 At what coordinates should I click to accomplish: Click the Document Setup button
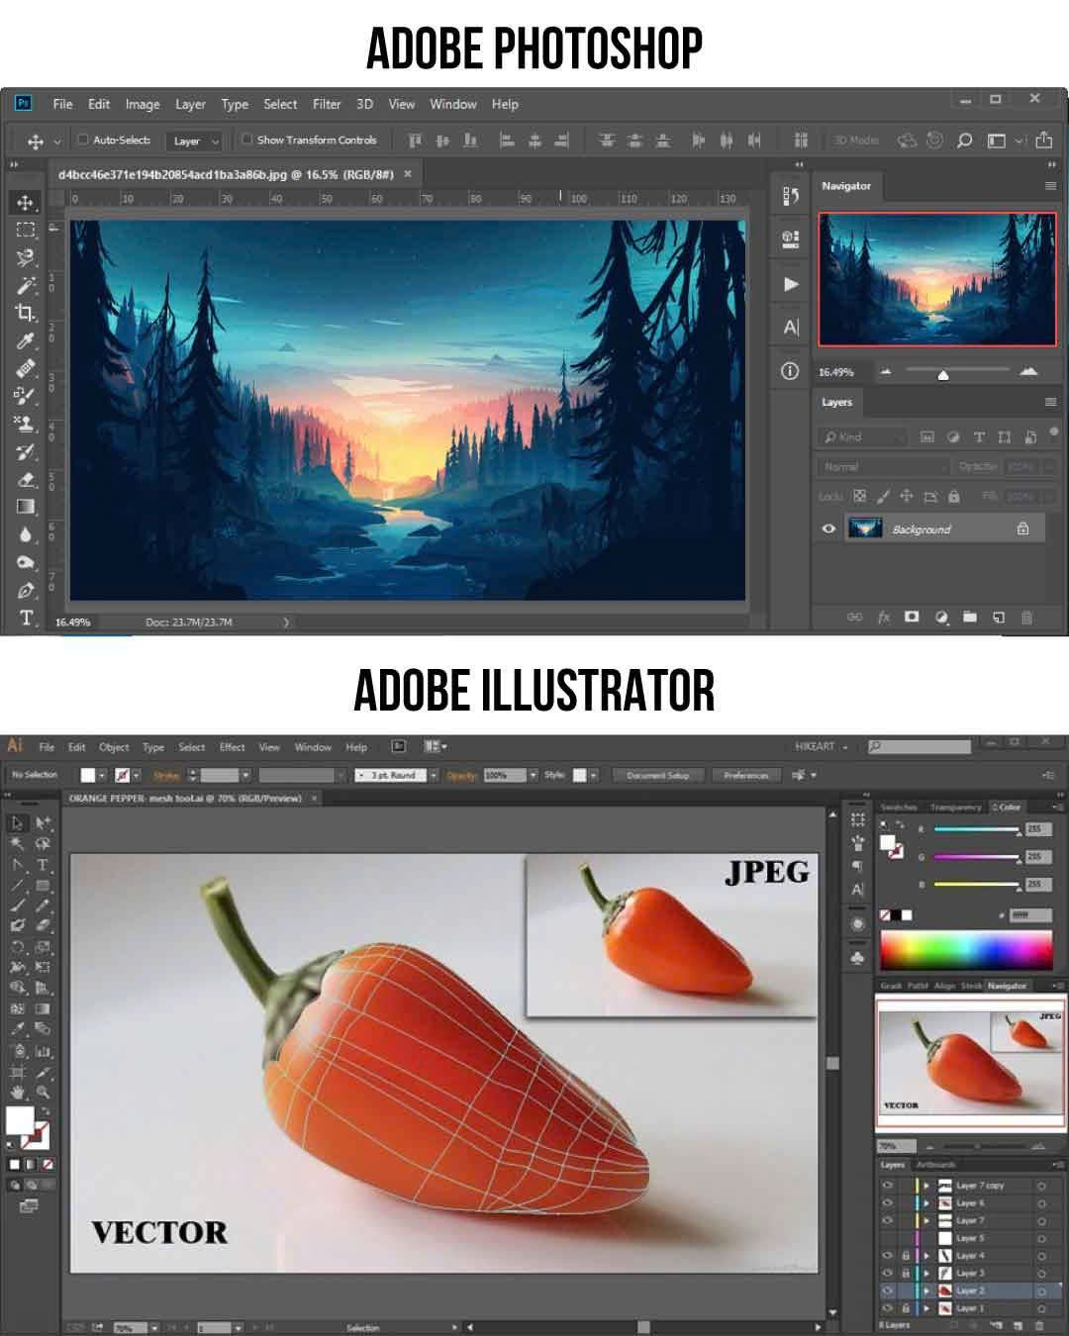[657, 775]
